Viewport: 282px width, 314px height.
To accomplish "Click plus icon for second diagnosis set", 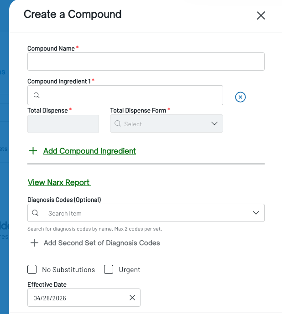I will click(34, 243).
